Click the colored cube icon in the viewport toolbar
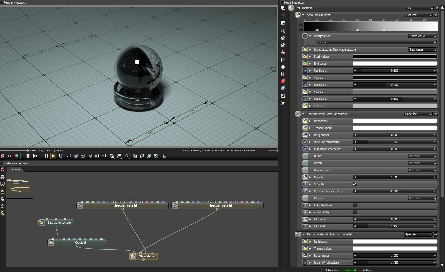445x272 pixels. coord(17,156)
